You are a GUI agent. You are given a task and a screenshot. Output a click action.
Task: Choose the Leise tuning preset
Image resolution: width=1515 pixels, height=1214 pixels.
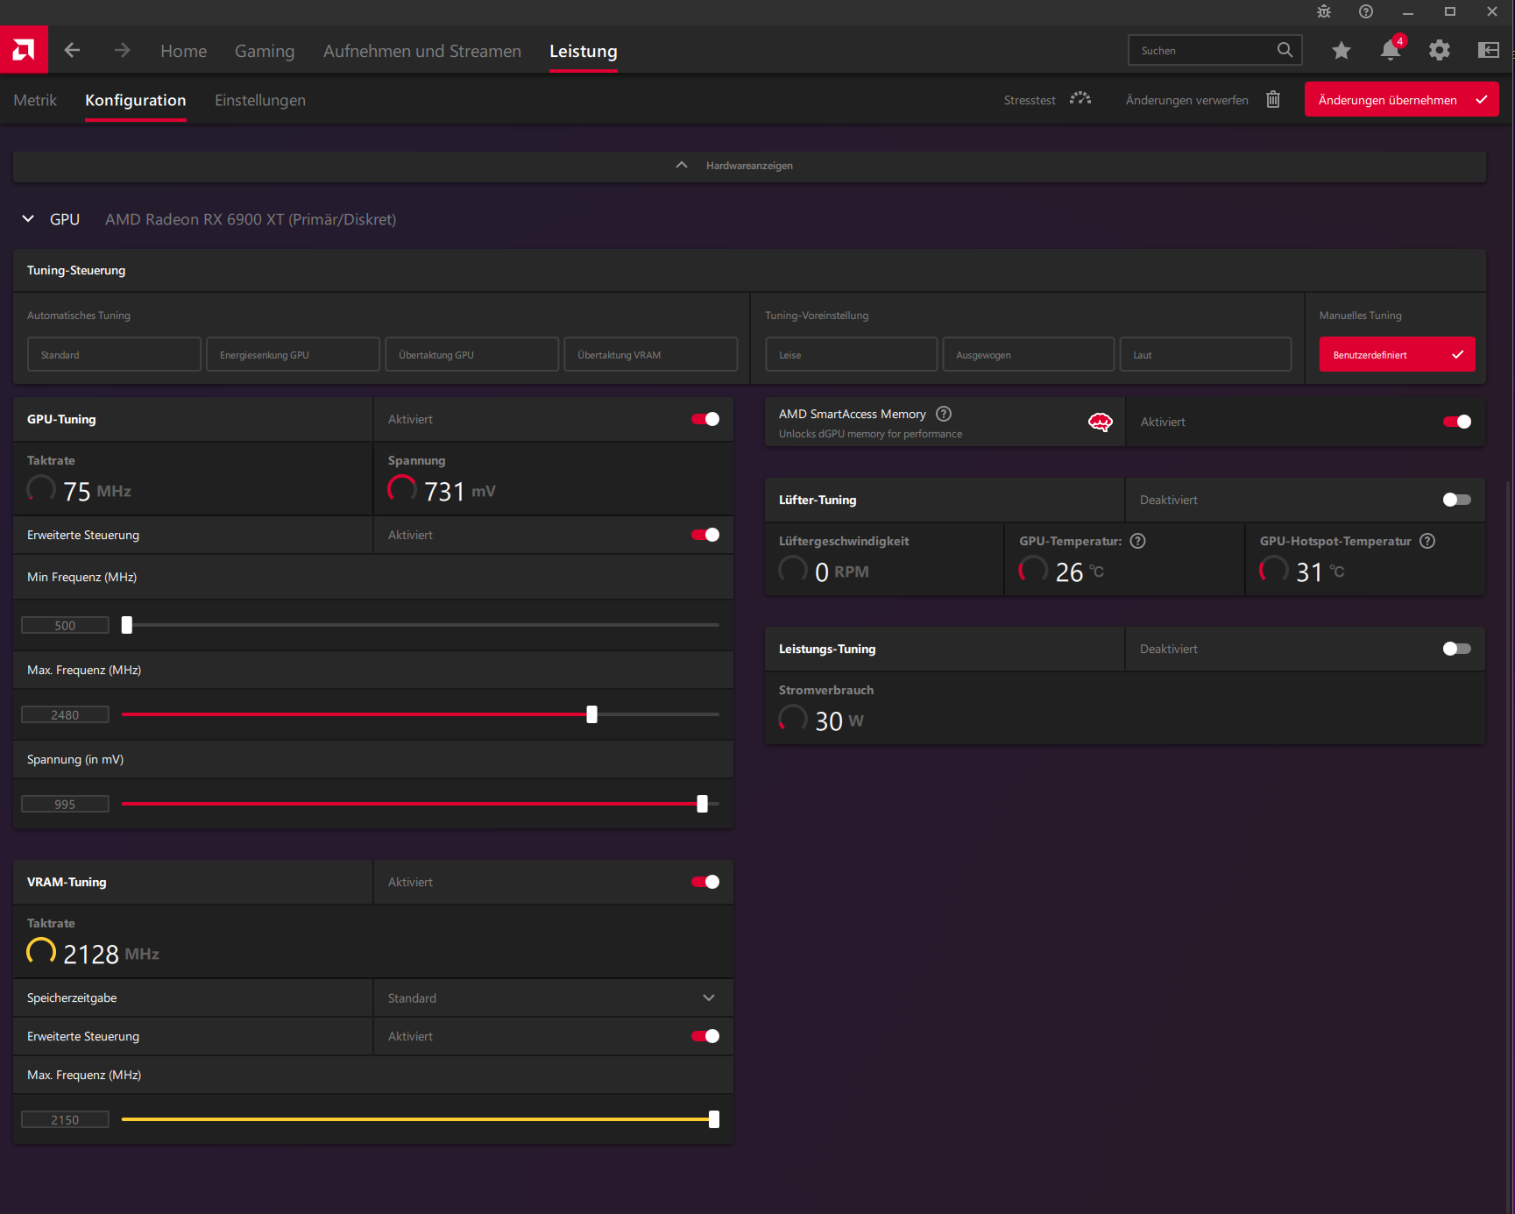pyautogui.click(x=851, y=354)
